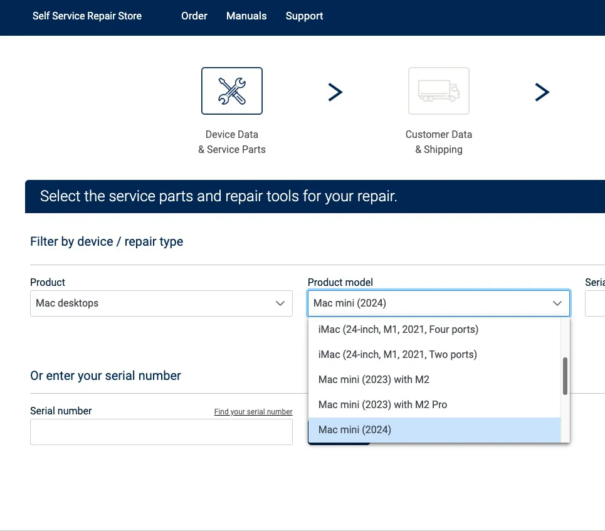605x531 pixels.
Task: Go to Self Service Repair Store home
Action: [87, 16]
